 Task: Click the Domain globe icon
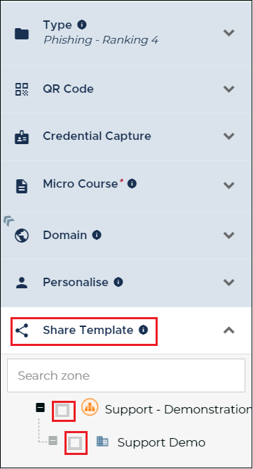pyautogui.click(x=22, y=236)
